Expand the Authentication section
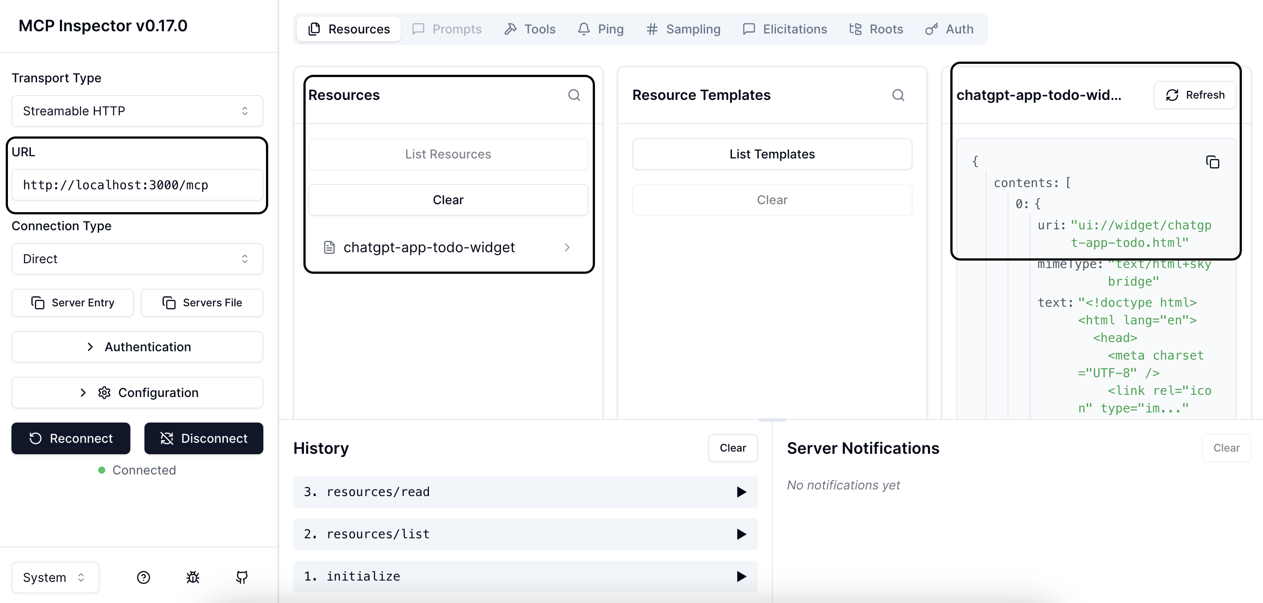The width and height of the screenshot is (1263, 603). point(137,347)
